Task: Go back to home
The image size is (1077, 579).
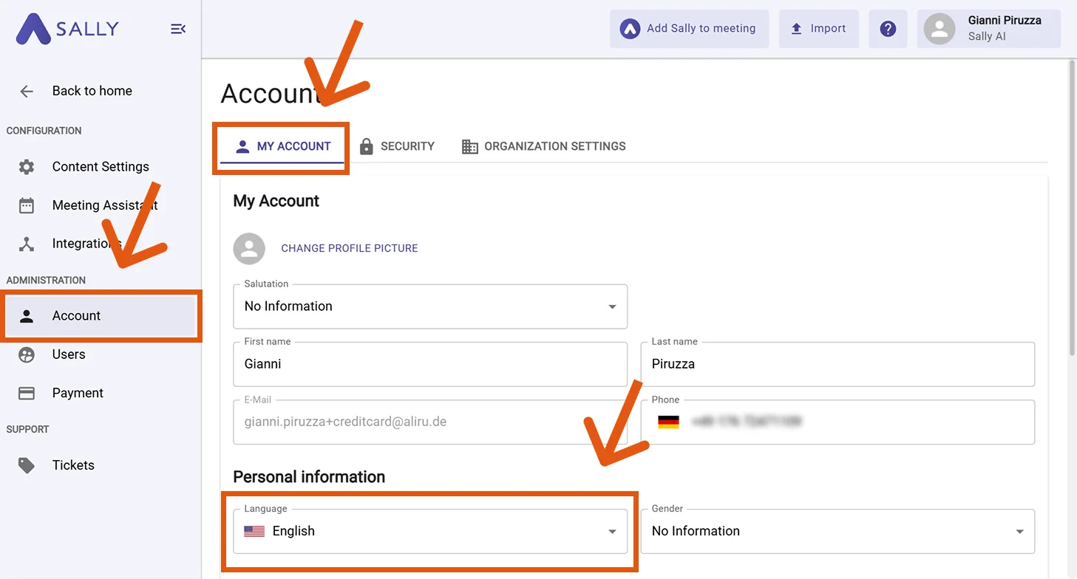Action: 101,92
